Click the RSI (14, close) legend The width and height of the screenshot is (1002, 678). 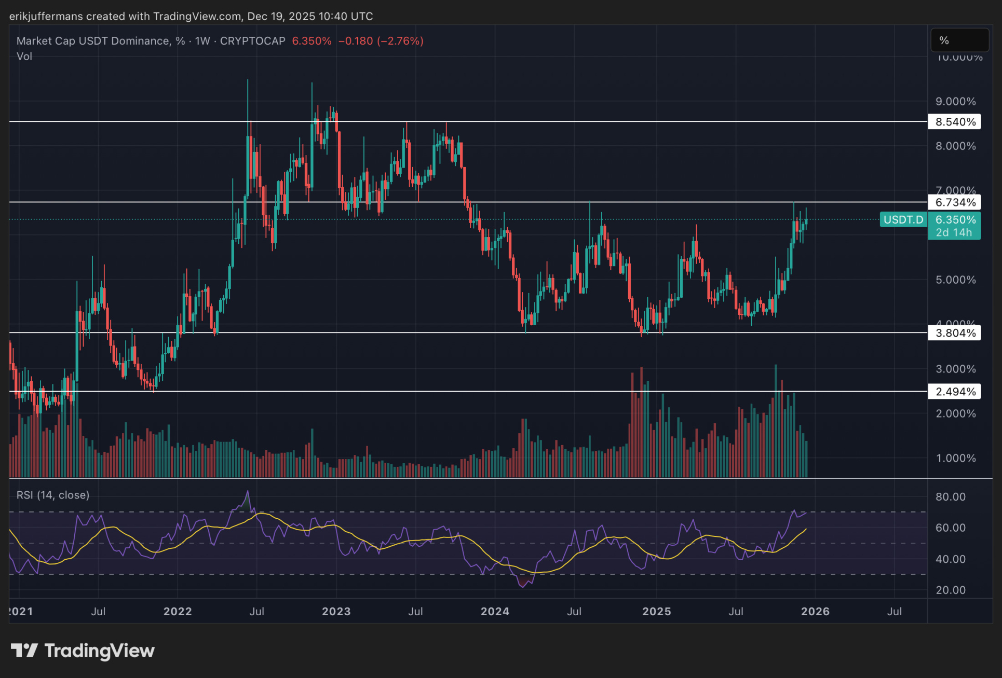click(x=53, y=495)
